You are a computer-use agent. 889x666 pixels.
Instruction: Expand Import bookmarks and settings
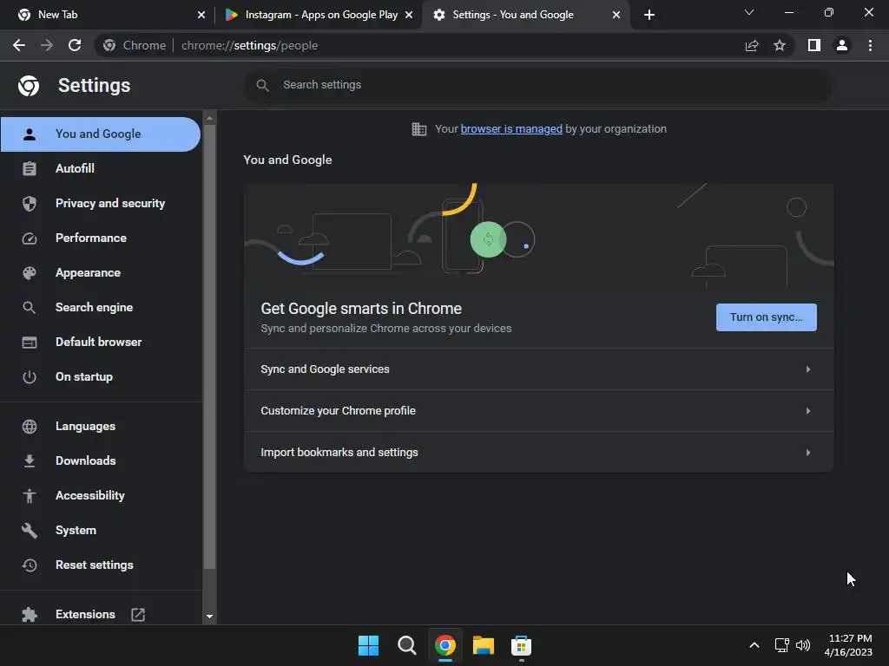pos(538,452)
